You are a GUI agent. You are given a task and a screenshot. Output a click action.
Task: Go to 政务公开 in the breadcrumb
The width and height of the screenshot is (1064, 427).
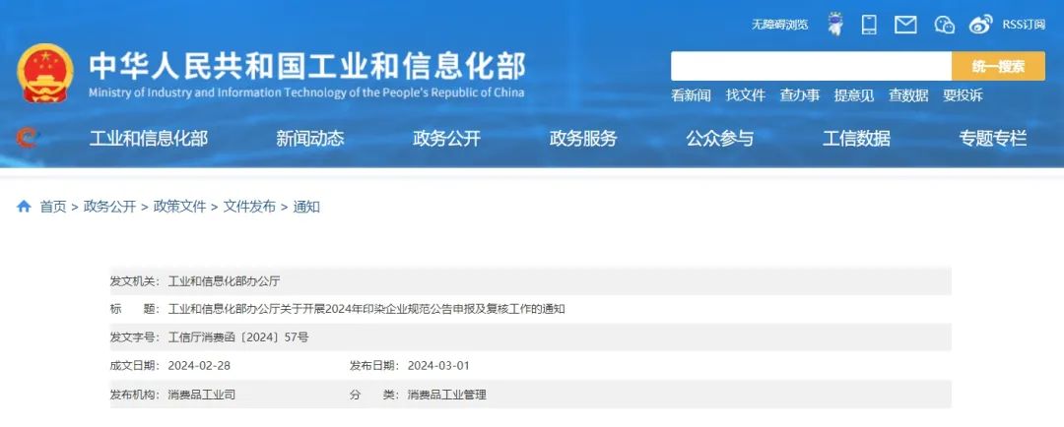[x=110, y=207]
